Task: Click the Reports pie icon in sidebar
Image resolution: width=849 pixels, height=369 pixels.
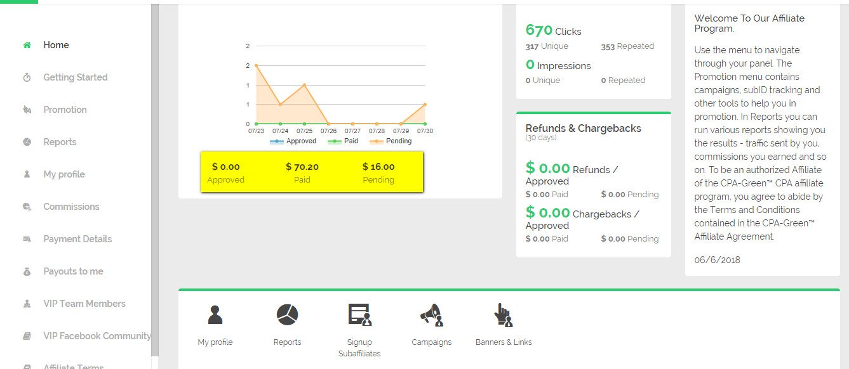Action: click(x=27, y=142)
